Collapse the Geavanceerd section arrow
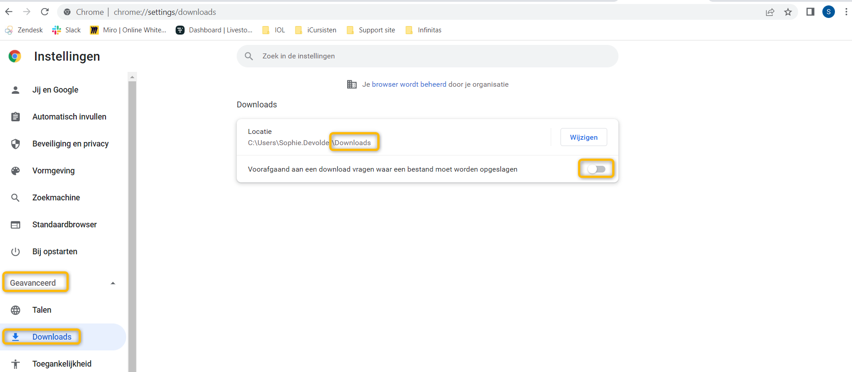 [x=113, y=283]
